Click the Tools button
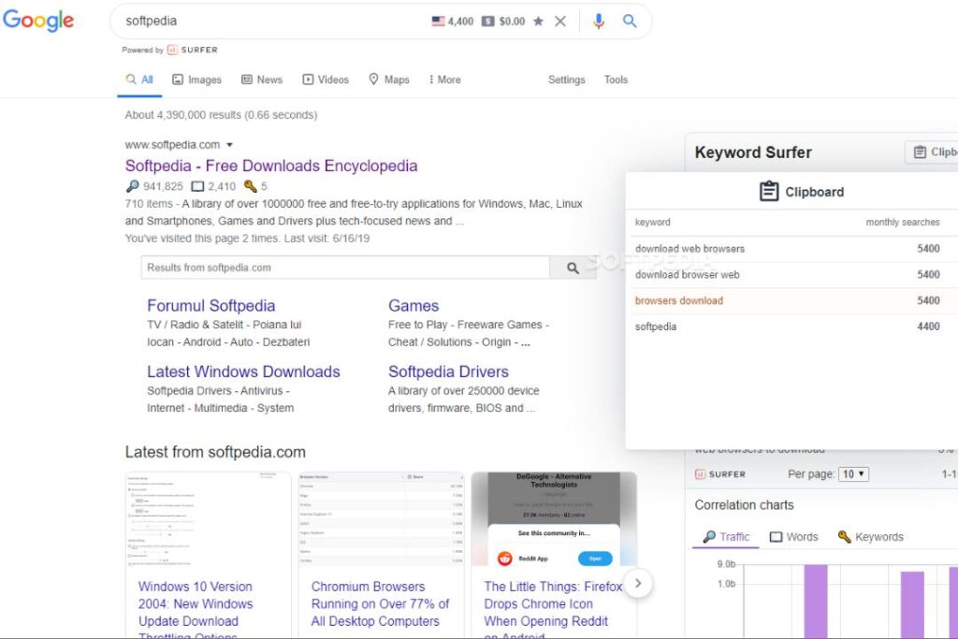This screenshot has width=958, height=639. (x=616, y=80)
